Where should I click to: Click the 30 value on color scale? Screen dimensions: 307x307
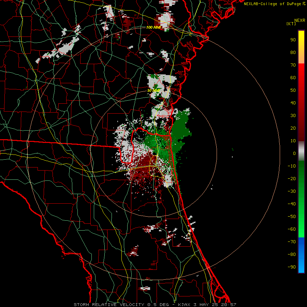(x=293, y=116)
